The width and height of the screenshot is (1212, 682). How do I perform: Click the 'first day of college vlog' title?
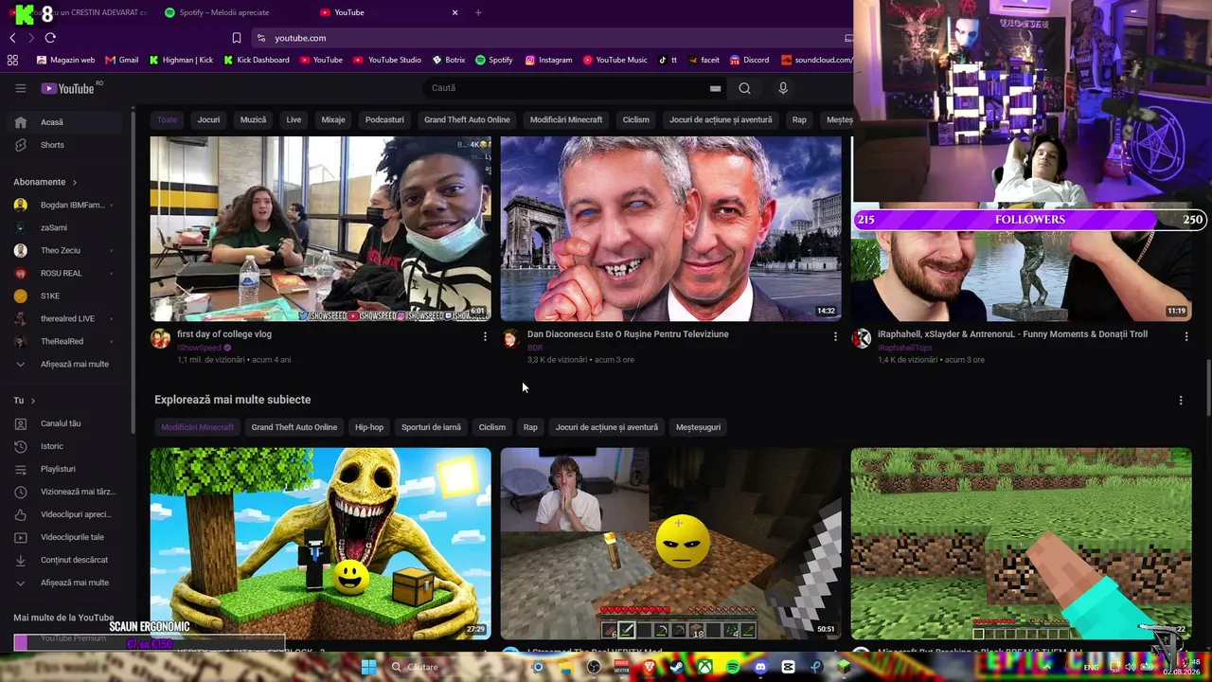224,334
